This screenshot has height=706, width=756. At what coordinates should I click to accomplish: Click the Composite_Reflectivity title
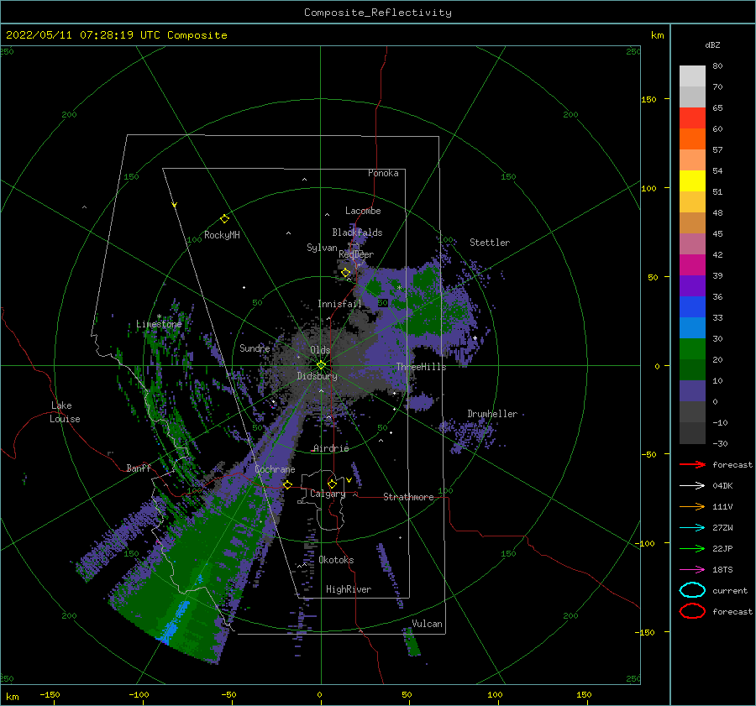point(378,13)
